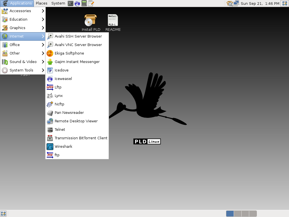Open the calendar from the panel clock
Screen dimensions: 289x217
(260, 3)
